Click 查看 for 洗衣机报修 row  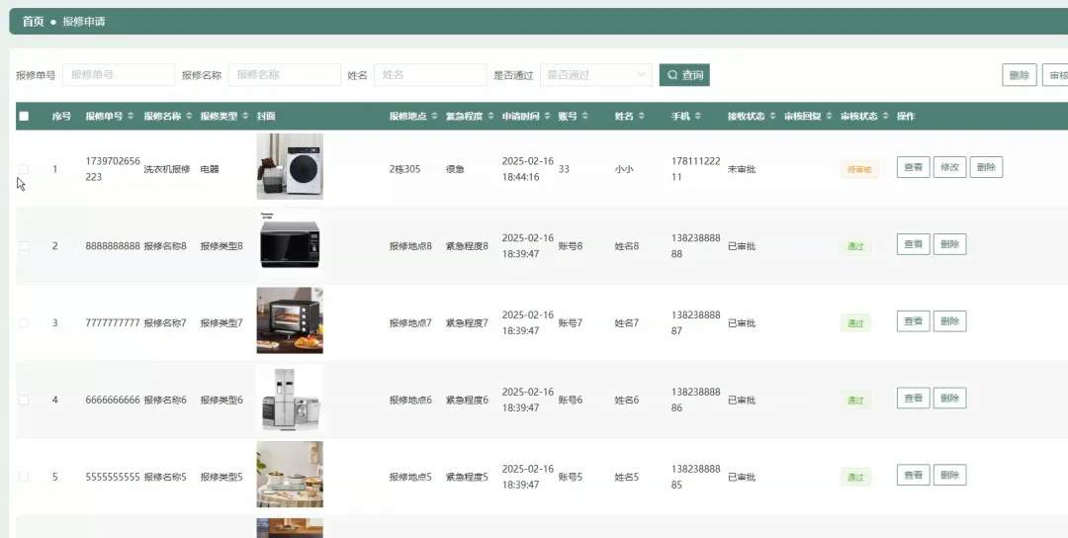[914, 167]
